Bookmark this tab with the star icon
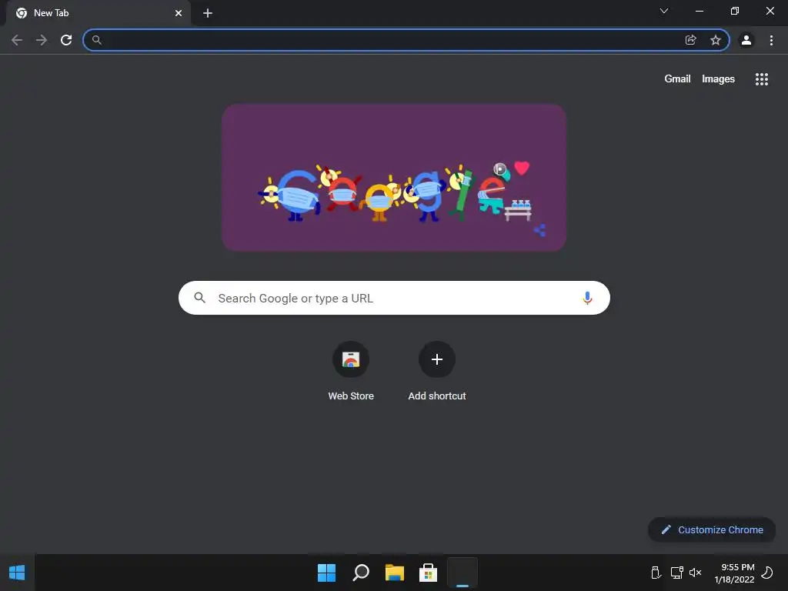 click(x=716, y=40)
